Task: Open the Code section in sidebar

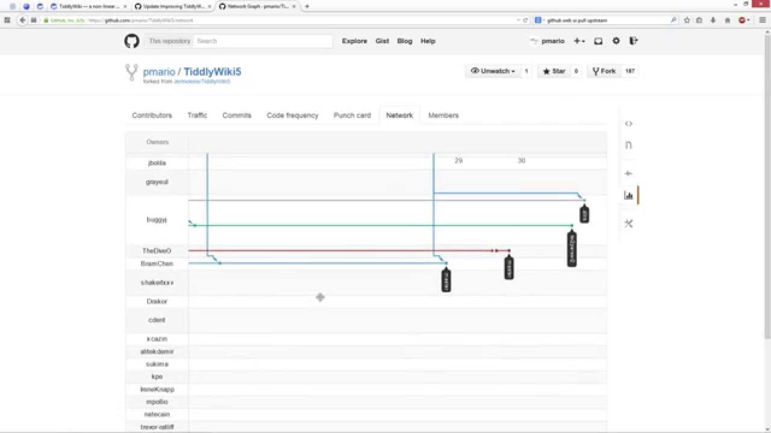Action: point(628,124)
